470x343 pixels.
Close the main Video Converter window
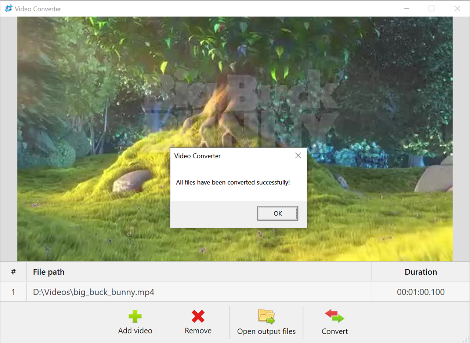click(457, 8)
